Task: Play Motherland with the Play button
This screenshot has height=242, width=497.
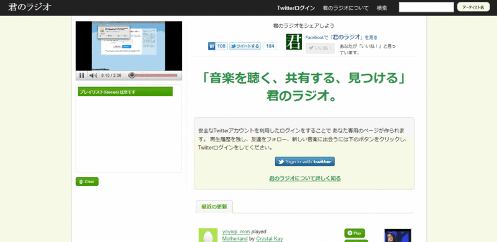Action: pos(355,233)
